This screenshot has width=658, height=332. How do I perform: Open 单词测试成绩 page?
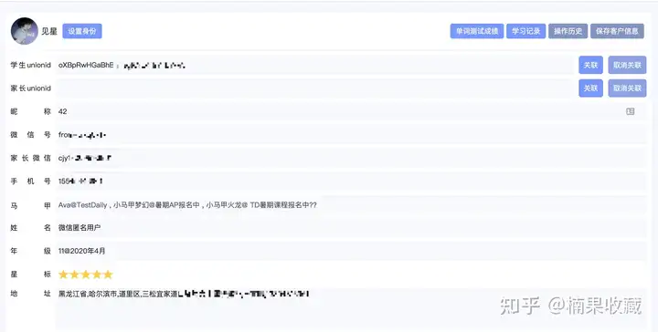pos(477,31)
